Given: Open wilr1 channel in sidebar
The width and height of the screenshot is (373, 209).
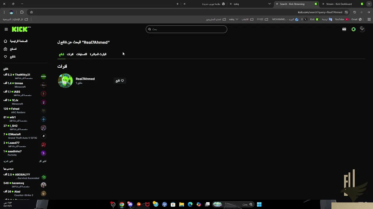Looking at the screenshot, I should [x=25, y=119].
